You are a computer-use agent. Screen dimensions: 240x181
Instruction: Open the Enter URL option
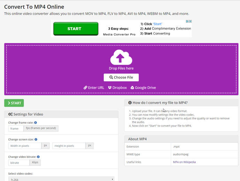[x=94, y=88]
